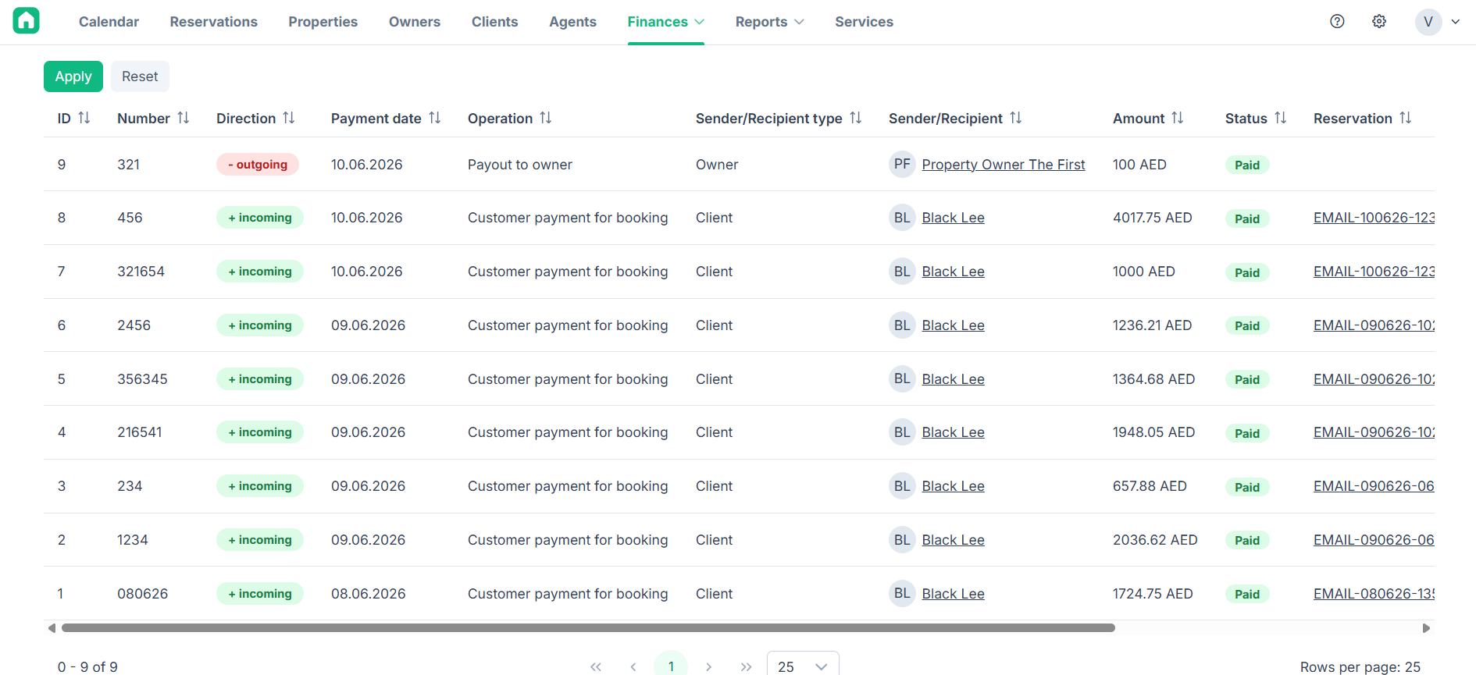
Task: Click the Reset filter button
Action: 140,76
